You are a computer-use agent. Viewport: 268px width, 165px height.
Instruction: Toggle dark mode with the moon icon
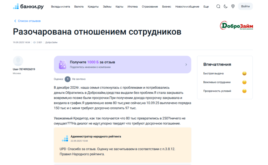225,7
